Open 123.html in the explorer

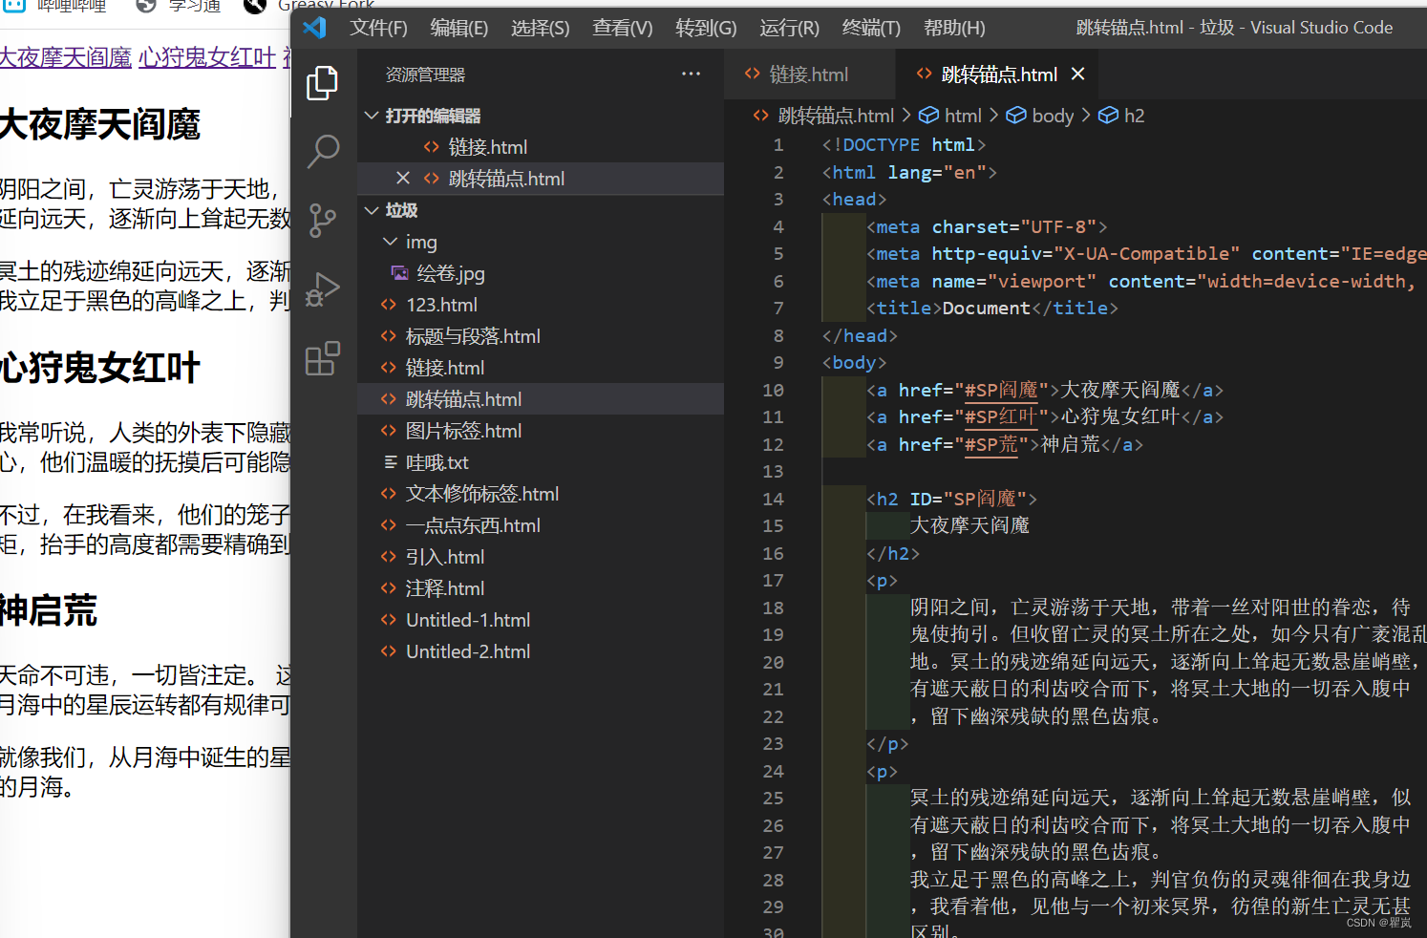point(541,305)
